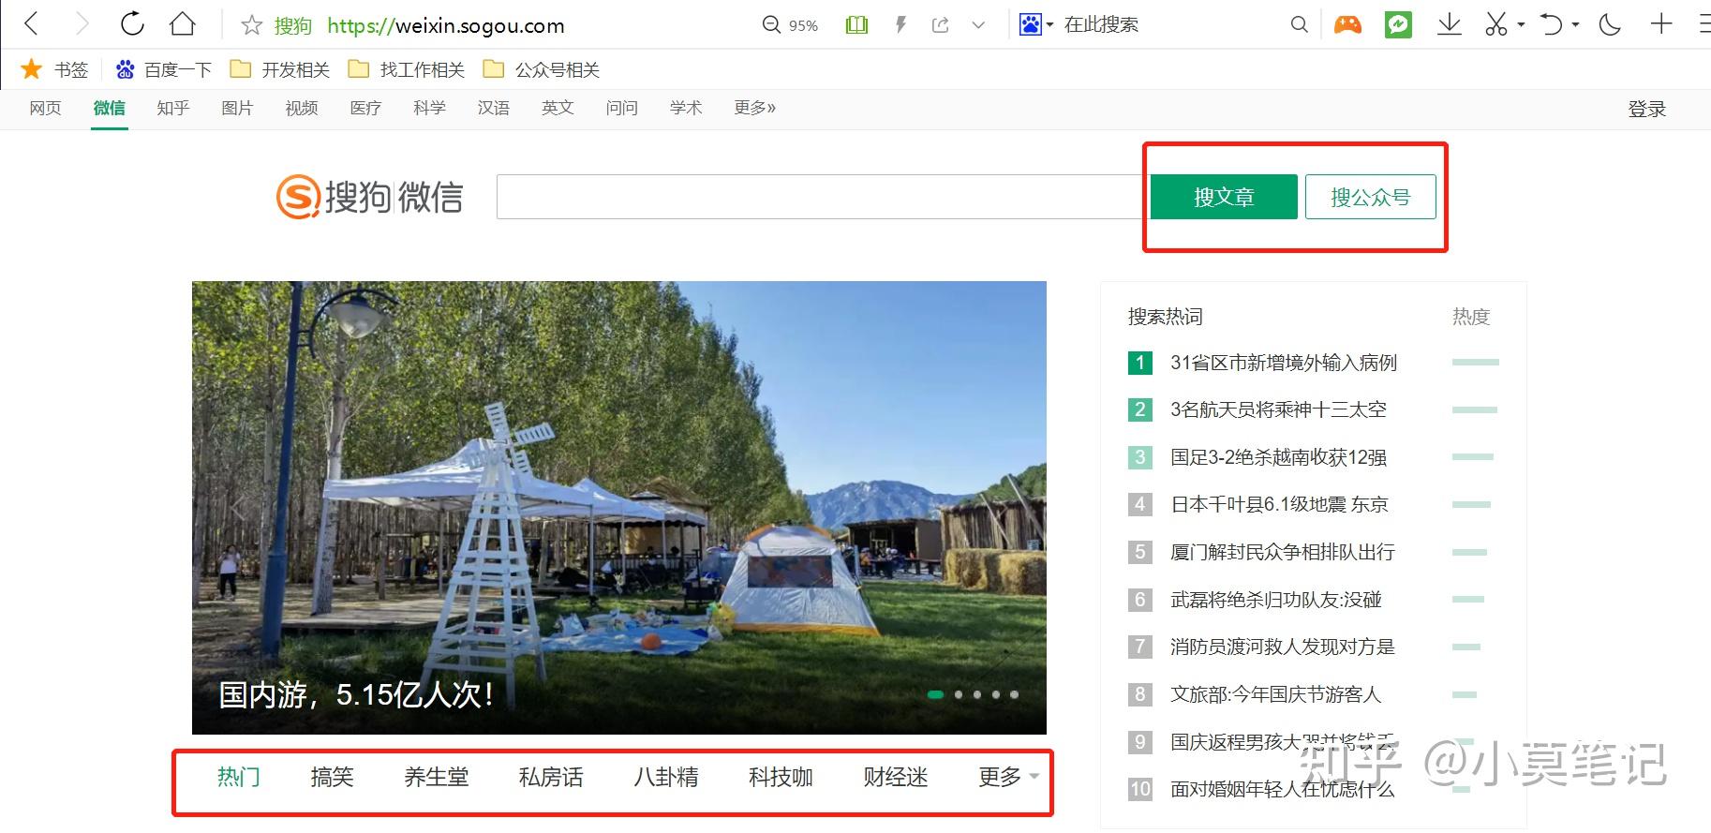
Task: Open hot search 国足3-2绝杀越南收获12强
Action: click(x=1278, y=457)
